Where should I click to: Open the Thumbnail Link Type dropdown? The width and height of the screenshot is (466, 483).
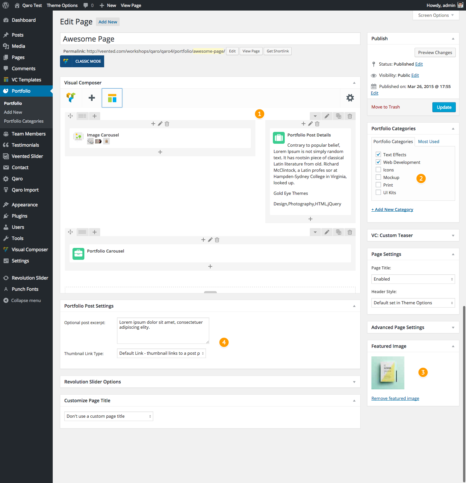(161, 353)
